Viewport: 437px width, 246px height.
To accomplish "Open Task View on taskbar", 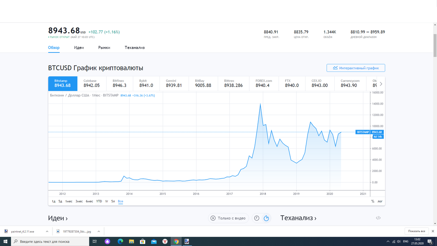I will (95, 241).
